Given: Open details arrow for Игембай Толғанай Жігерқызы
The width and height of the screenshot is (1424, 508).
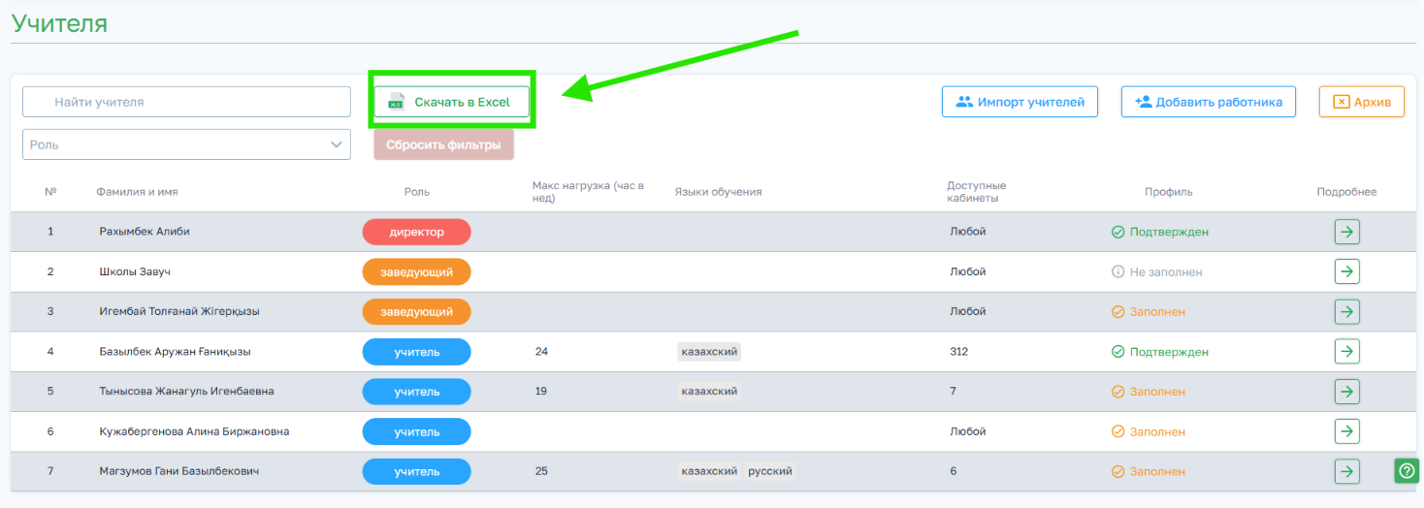Looking at the screenshot, I should point(1346,311).
